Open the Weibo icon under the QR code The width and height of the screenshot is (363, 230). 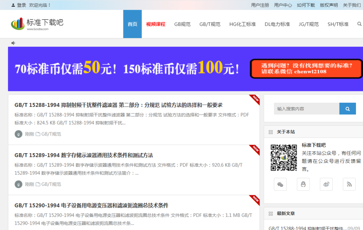click(x=326, y=184)
